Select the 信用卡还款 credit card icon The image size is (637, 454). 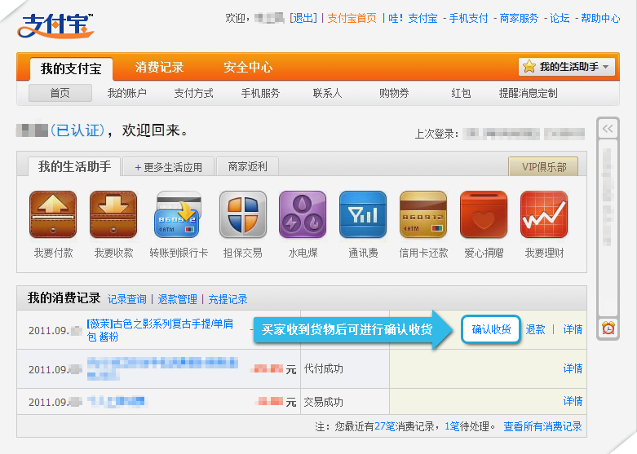(422, 215)
